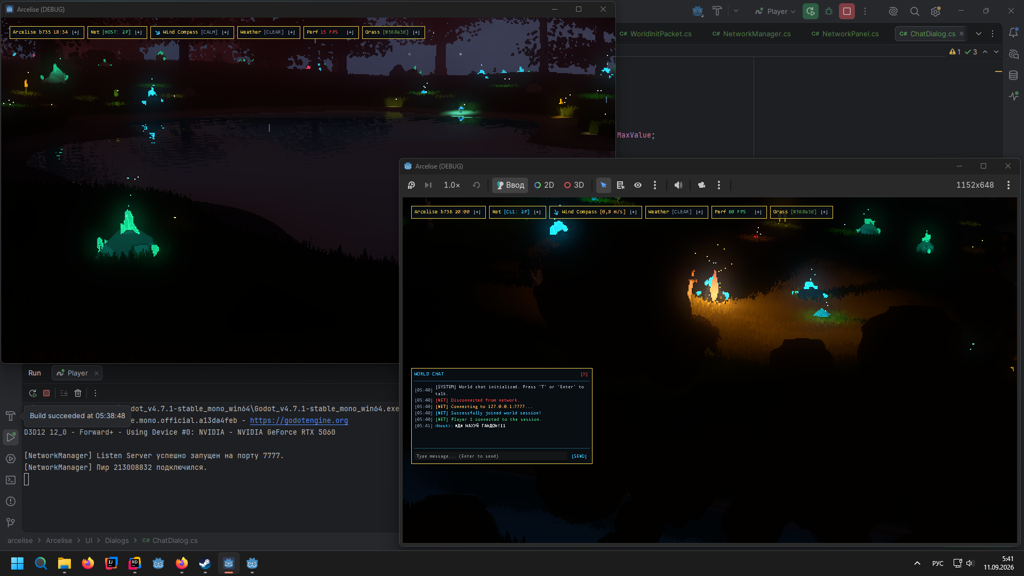Select the 3D mode radio option
Viewport: 1024px width, 576px height.
click(x=574, y=185)
